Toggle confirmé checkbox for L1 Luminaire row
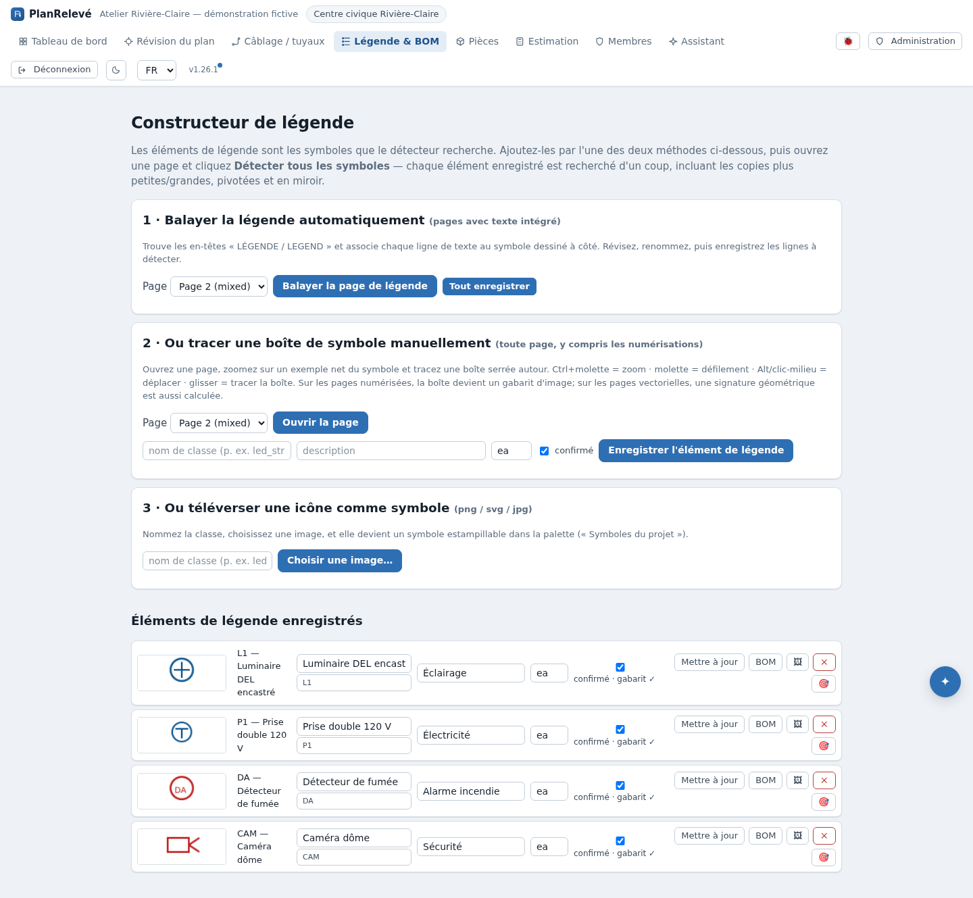This screenshot has width=973, height=898. [x=620, y=667]
